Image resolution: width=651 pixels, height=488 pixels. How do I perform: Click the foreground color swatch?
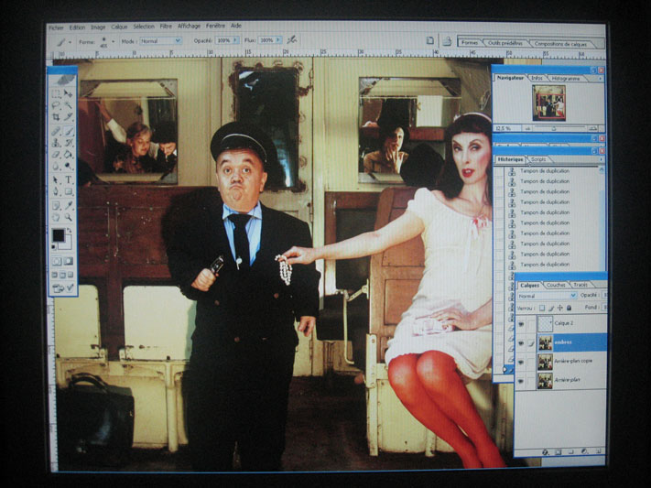[x=58, y=235]
